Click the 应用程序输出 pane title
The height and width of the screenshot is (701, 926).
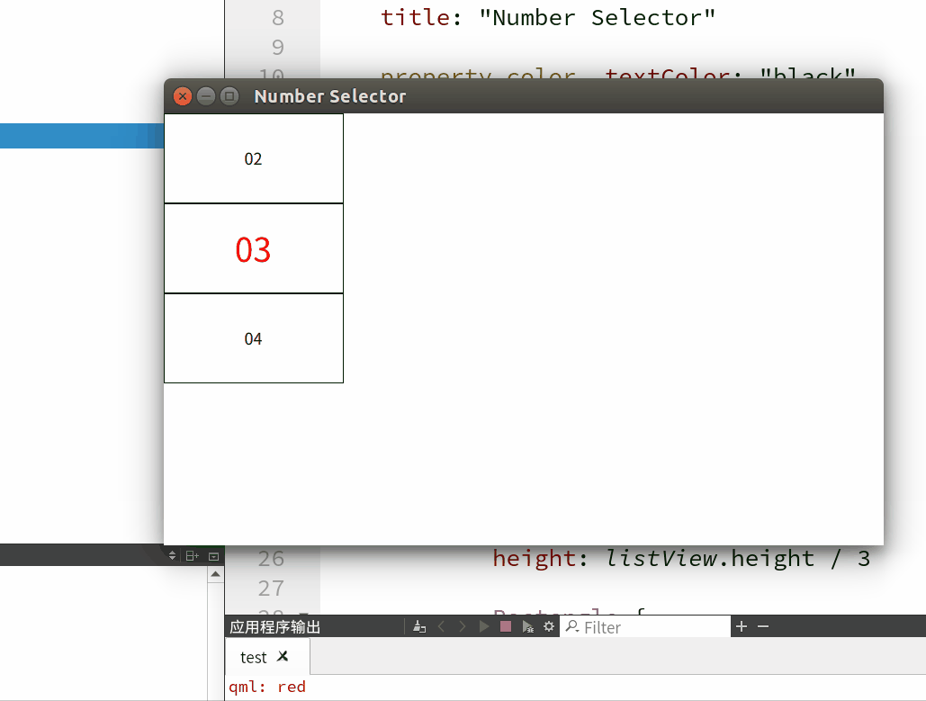coord(275,626)
